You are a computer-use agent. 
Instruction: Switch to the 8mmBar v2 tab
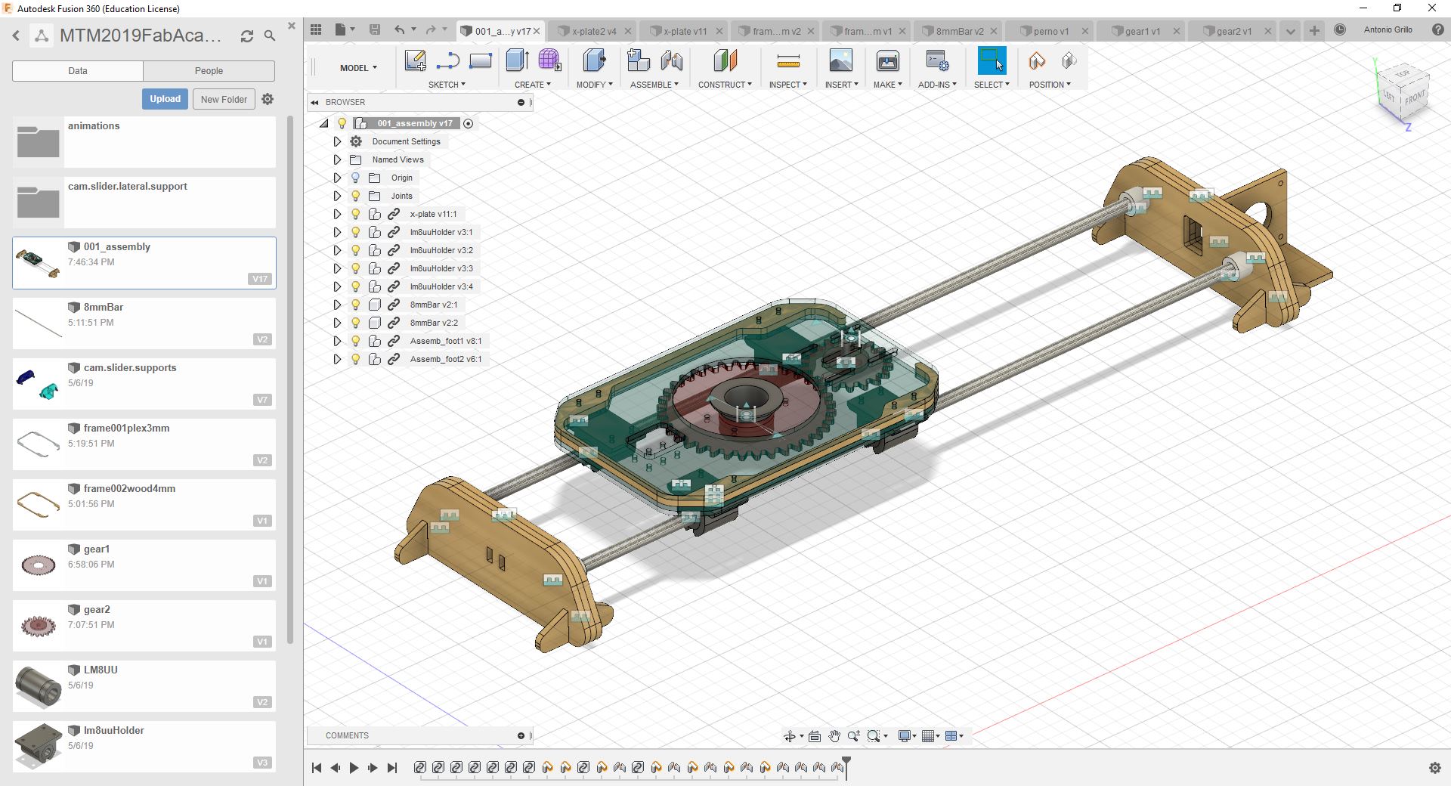[959, 31]
